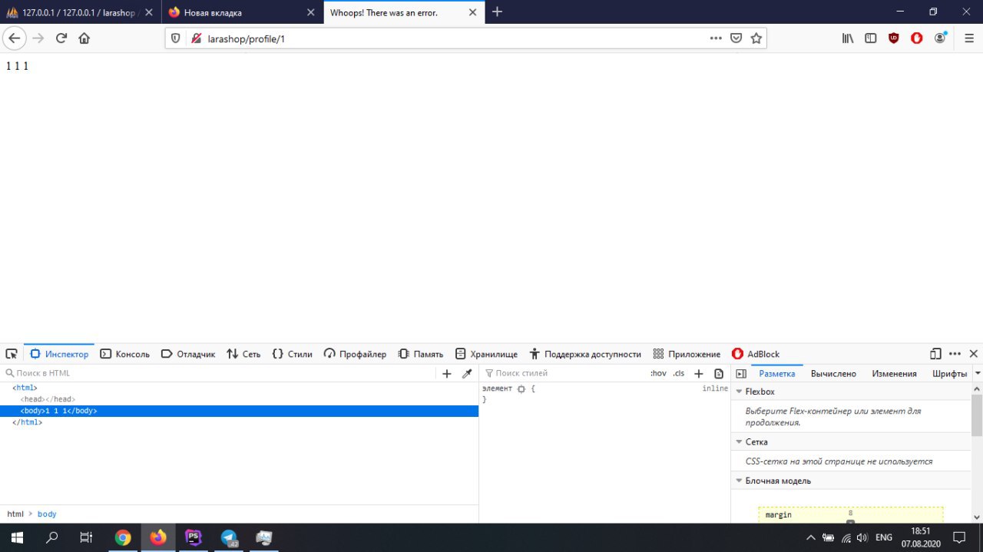Open the Хранилище storage tab
983x552 pixels.
(x=486, y=354)
